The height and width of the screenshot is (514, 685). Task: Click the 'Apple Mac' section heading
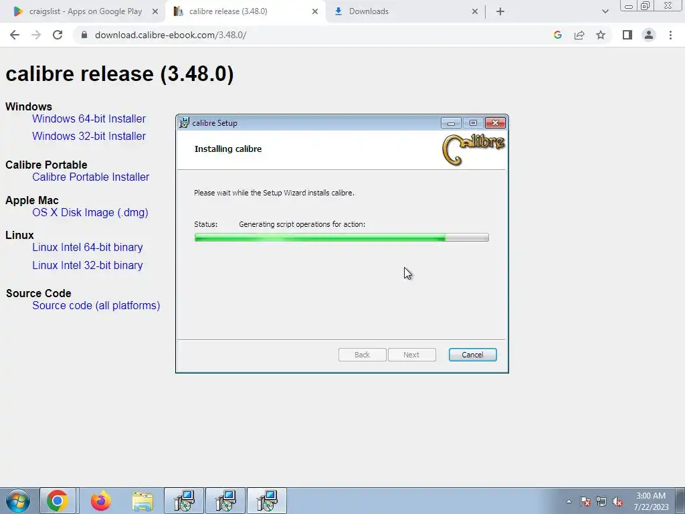coord(32,200)
